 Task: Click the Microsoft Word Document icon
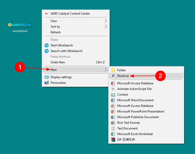[113, 100]
